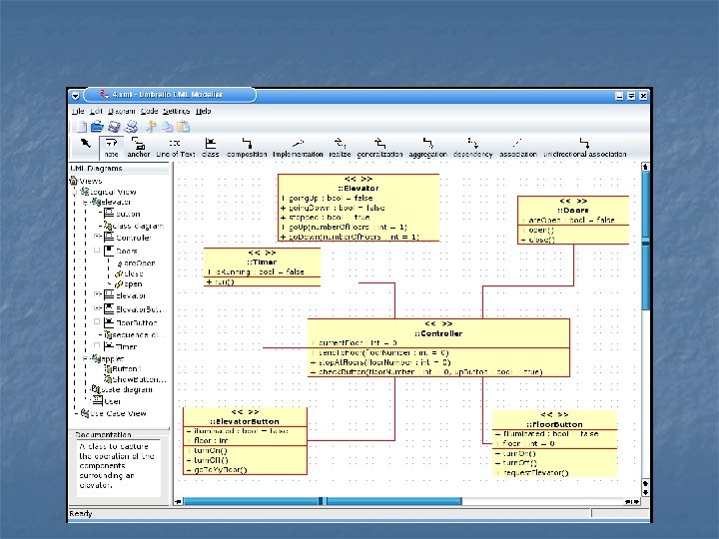Select the note tool in toolbar
The height and width of the screenshot is (539, 719).
click(111, 144)
